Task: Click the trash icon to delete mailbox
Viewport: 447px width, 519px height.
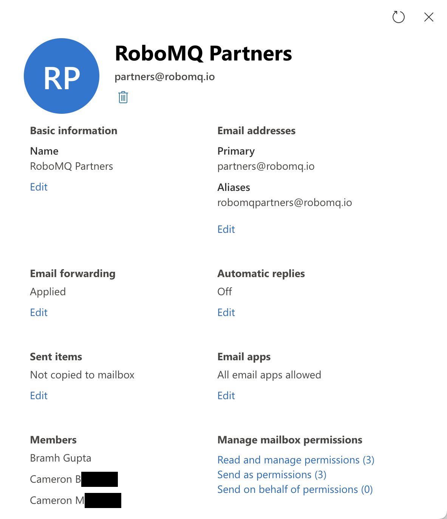Action: pos(123,97)
